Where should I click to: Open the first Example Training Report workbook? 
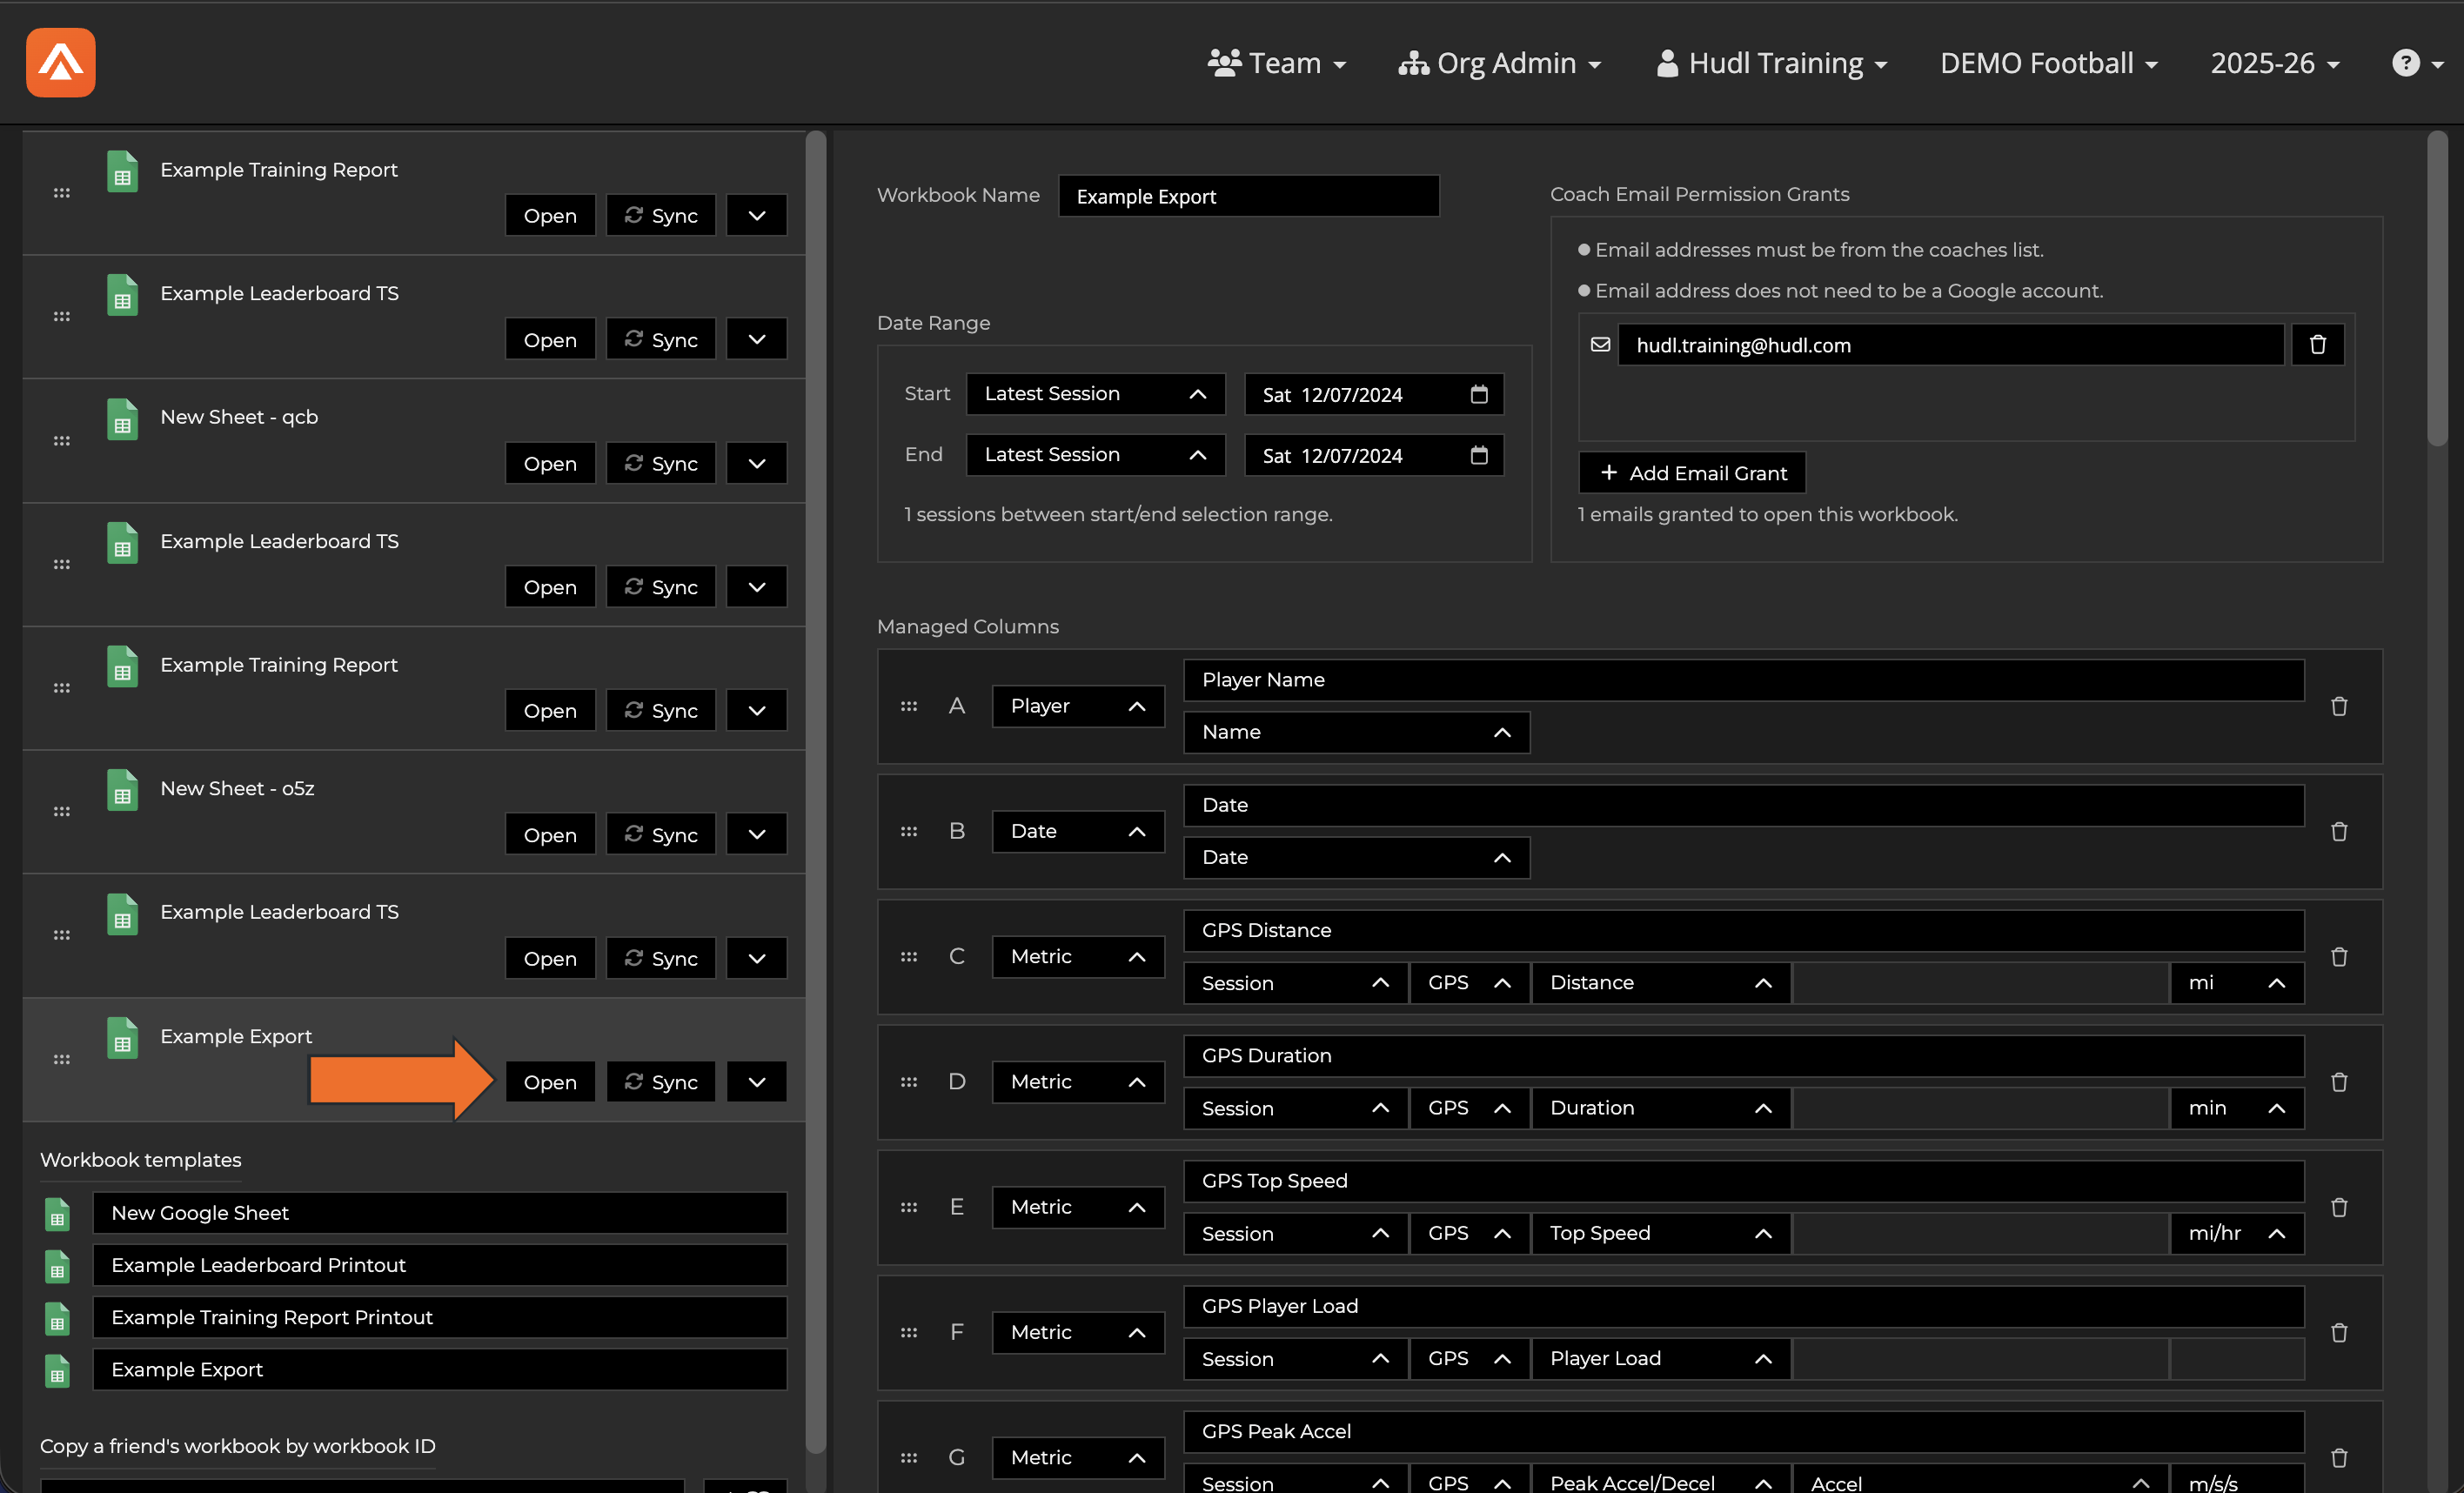point(550,215)
